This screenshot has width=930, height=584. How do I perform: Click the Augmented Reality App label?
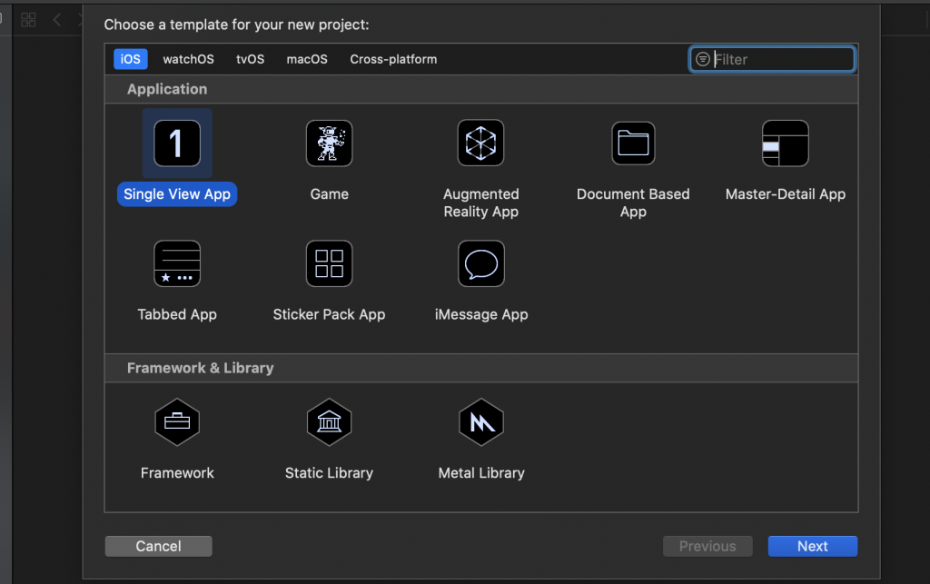[481, 203]
